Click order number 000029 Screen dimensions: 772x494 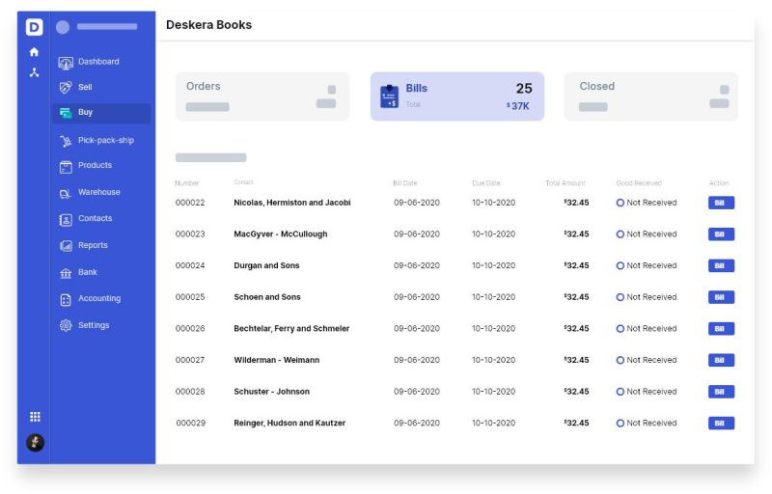point(190,424)
